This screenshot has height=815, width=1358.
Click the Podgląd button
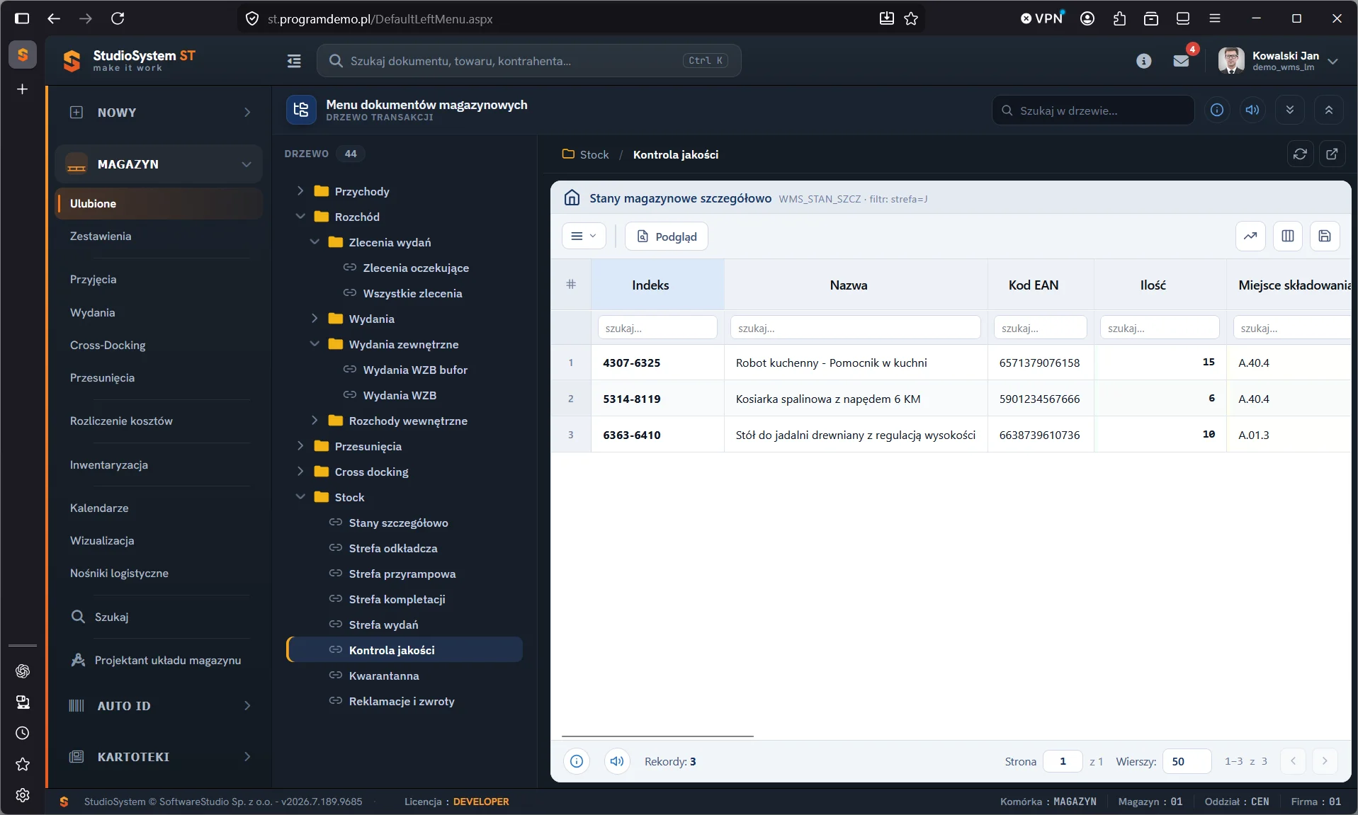pyautogui.click(x=667, y=236)
